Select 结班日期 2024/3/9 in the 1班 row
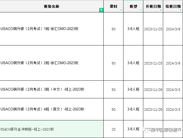Viewport: 183px width, 138px height. pyautogui.click(x=173, y=29)
